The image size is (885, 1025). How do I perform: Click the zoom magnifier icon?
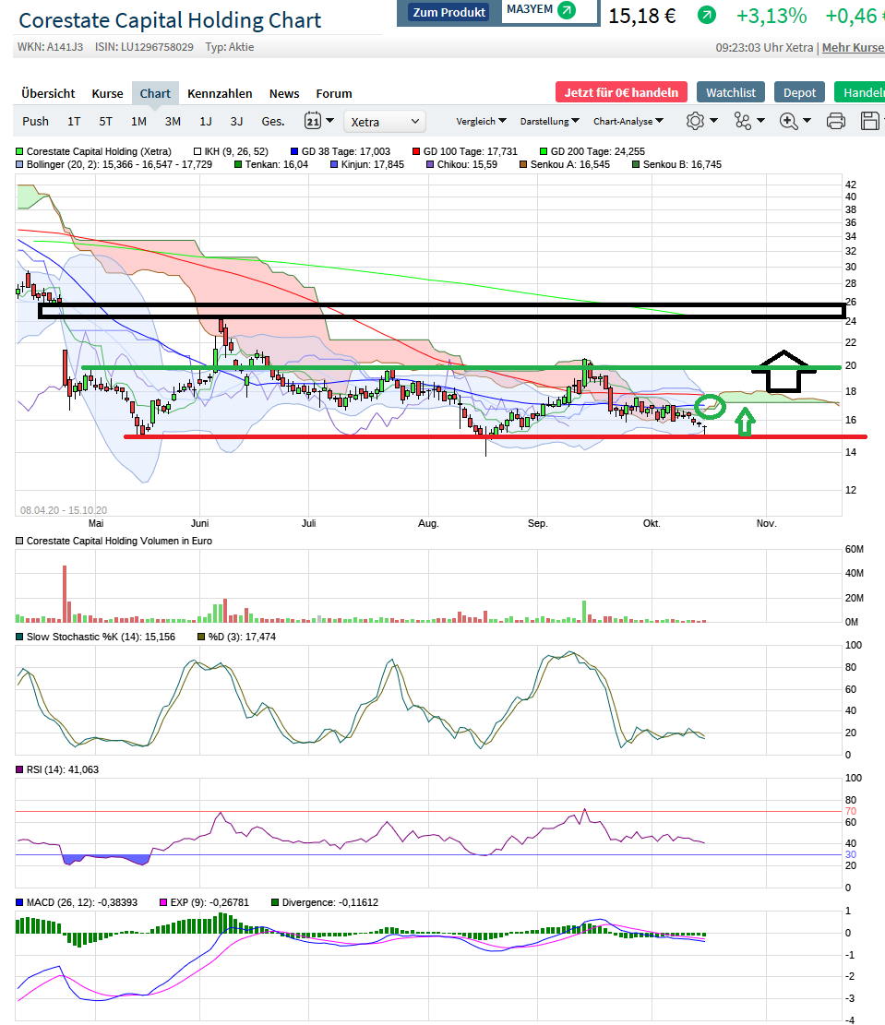788,121
